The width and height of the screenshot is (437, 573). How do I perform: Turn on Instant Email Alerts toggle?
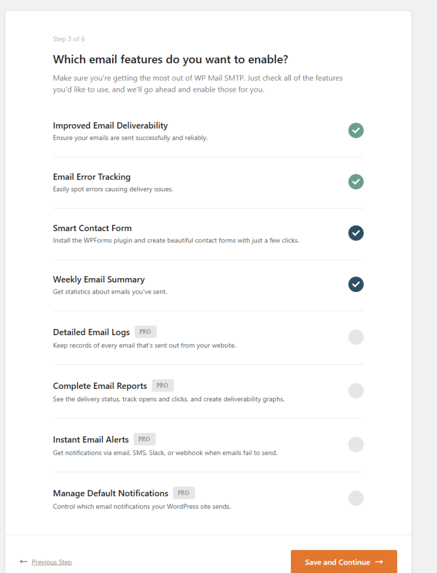356,444
